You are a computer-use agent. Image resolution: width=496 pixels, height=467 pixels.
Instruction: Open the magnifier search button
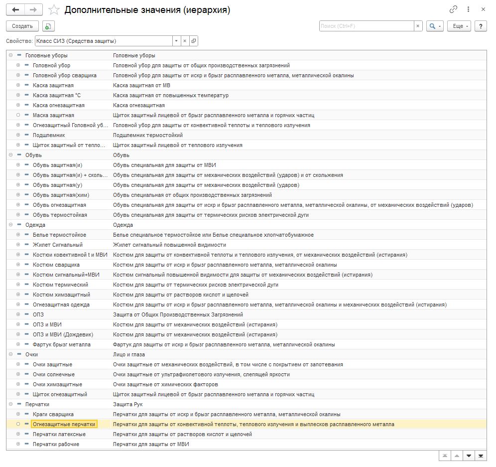pos(435,26)
